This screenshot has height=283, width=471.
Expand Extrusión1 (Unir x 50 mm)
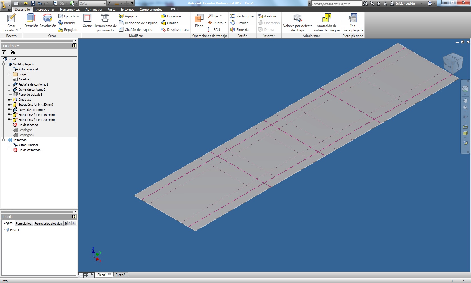pyautogui.click(x=9, y=105)
